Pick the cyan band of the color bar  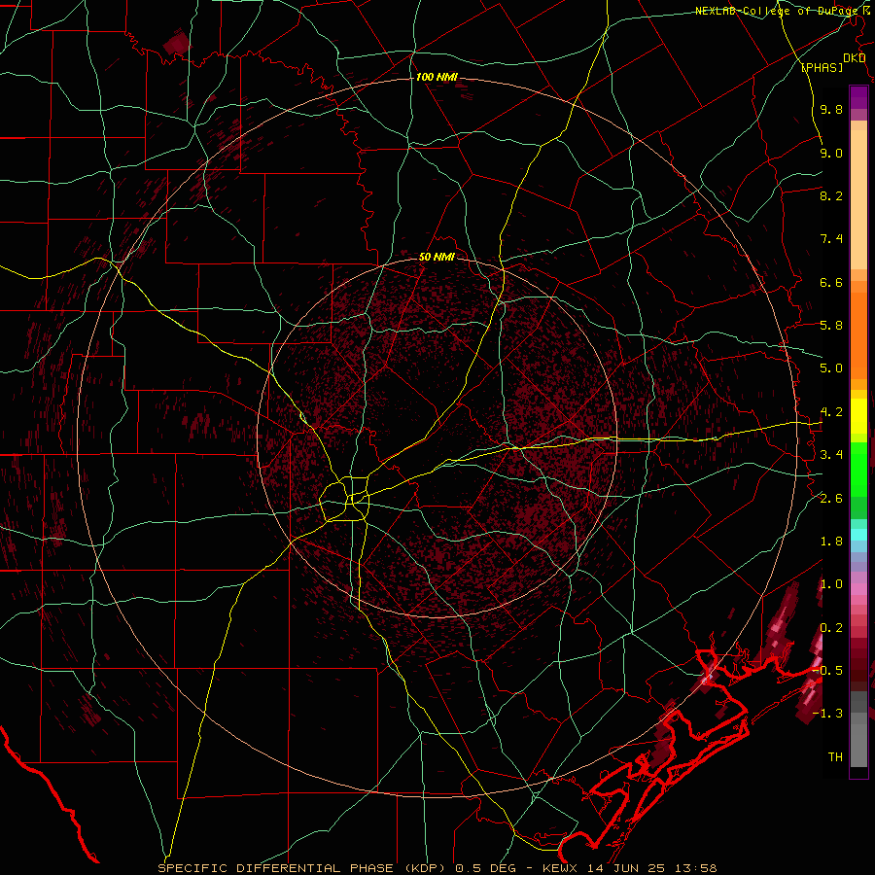coord(858,534)
